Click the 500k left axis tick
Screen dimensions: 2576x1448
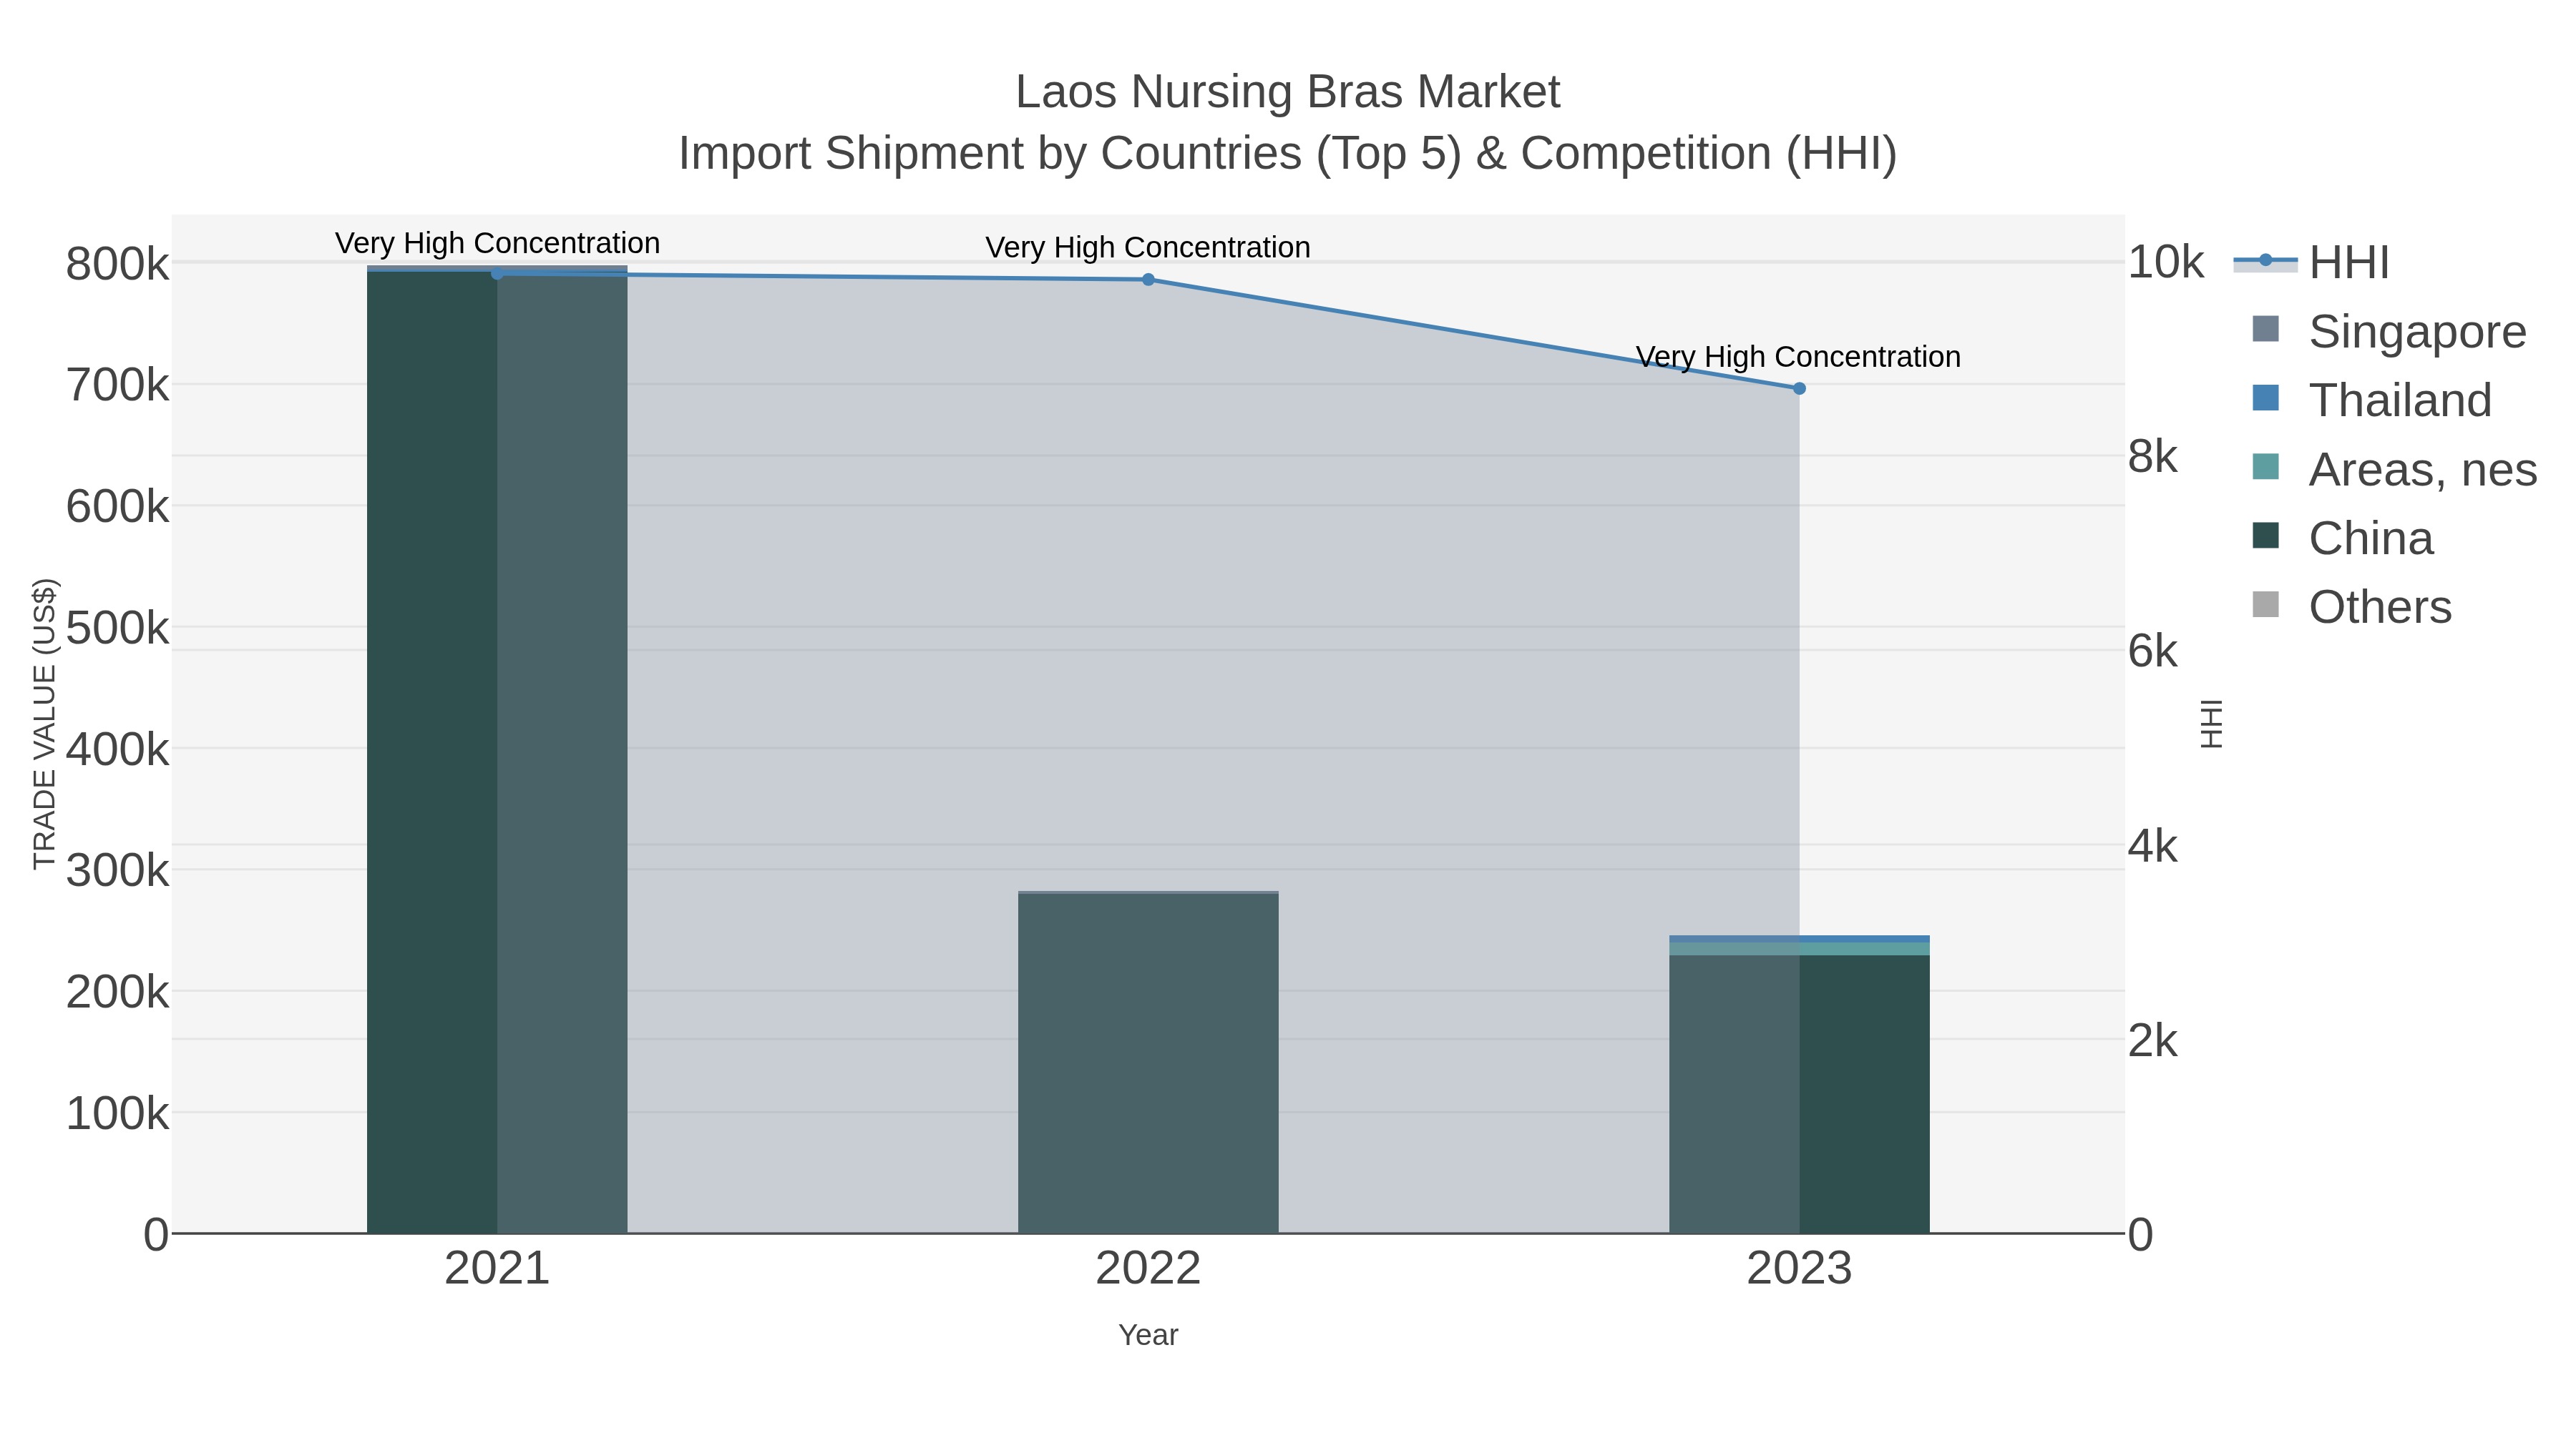point(117,629)
